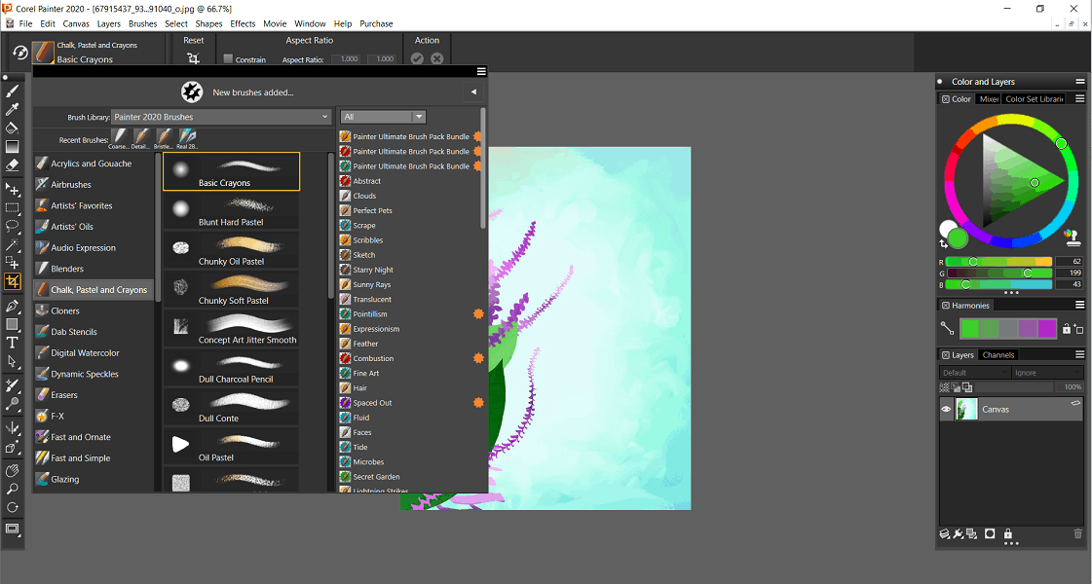1092x584 pixels.
Task: Open the Default composite method dropdown
Action: tap(974, 373)
